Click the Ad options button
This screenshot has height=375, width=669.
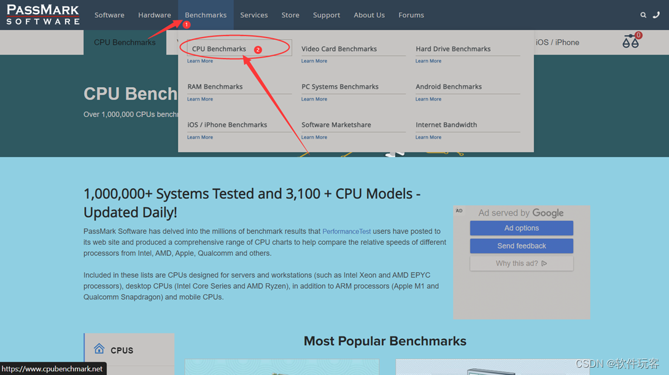coord(521,228)
